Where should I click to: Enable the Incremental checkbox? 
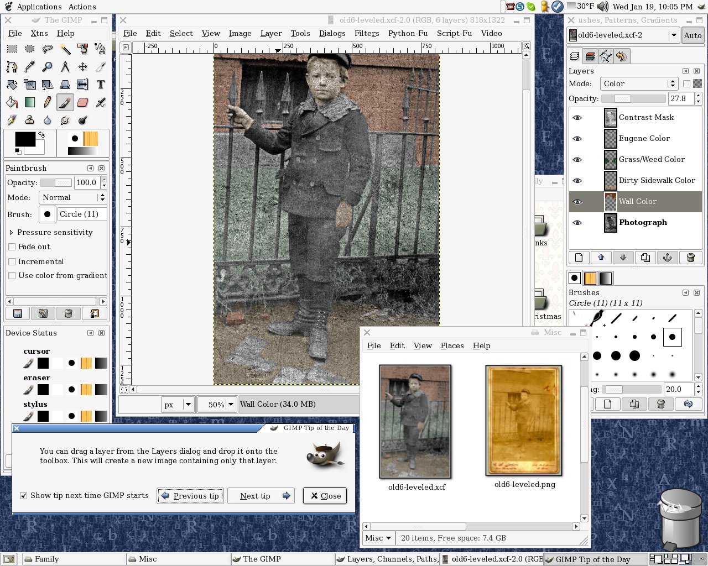[12, 262]
